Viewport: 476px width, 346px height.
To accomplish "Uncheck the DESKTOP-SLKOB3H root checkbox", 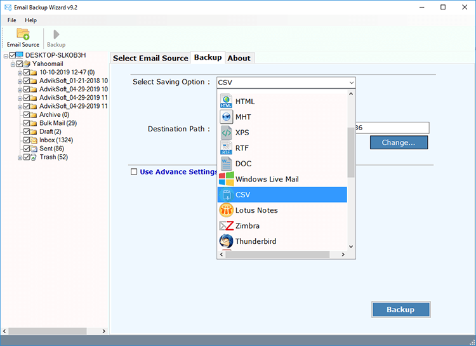I will [x=13, y=55].
